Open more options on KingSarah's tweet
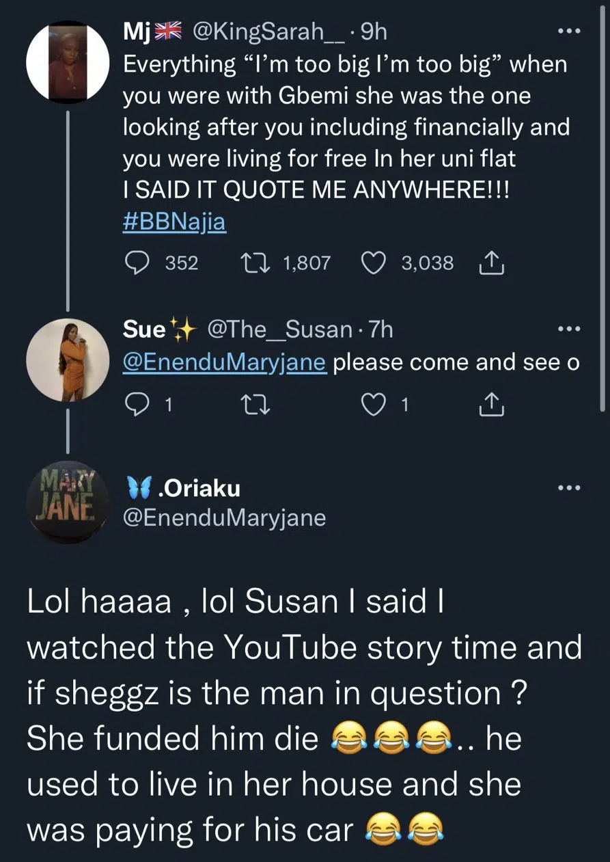The height and width of the screenshot is (862, 610). [568, 31]
